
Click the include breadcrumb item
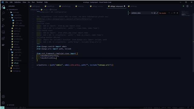click(53, 10)
